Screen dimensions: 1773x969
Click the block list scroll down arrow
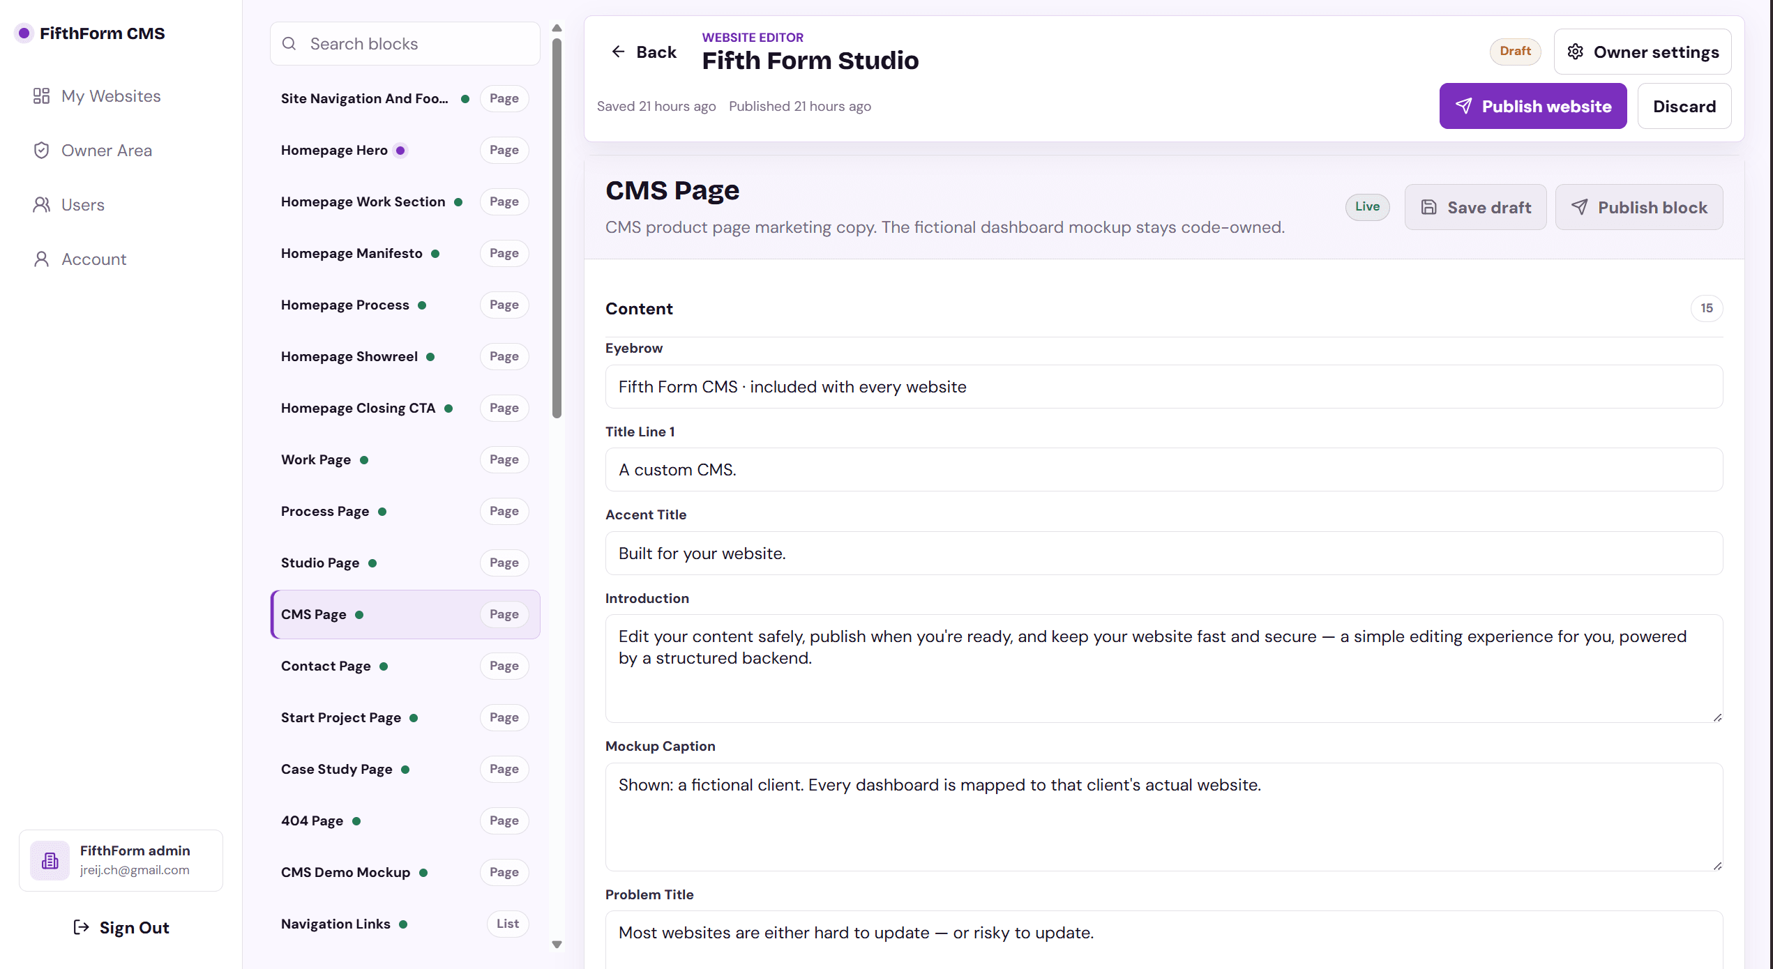coord(557,945)
